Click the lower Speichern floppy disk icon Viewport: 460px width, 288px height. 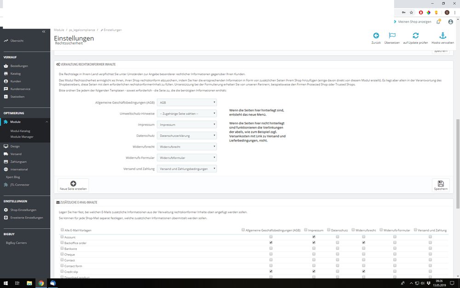point(441,183)
